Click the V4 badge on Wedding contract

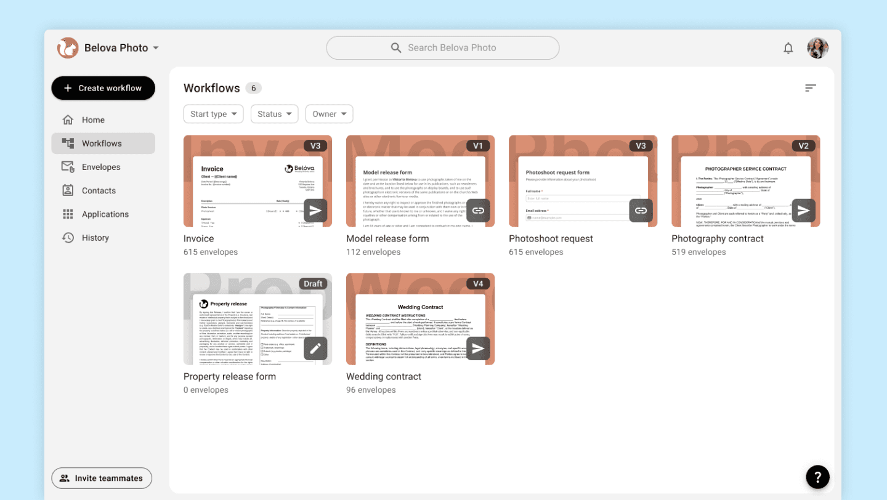pos(478,284)
